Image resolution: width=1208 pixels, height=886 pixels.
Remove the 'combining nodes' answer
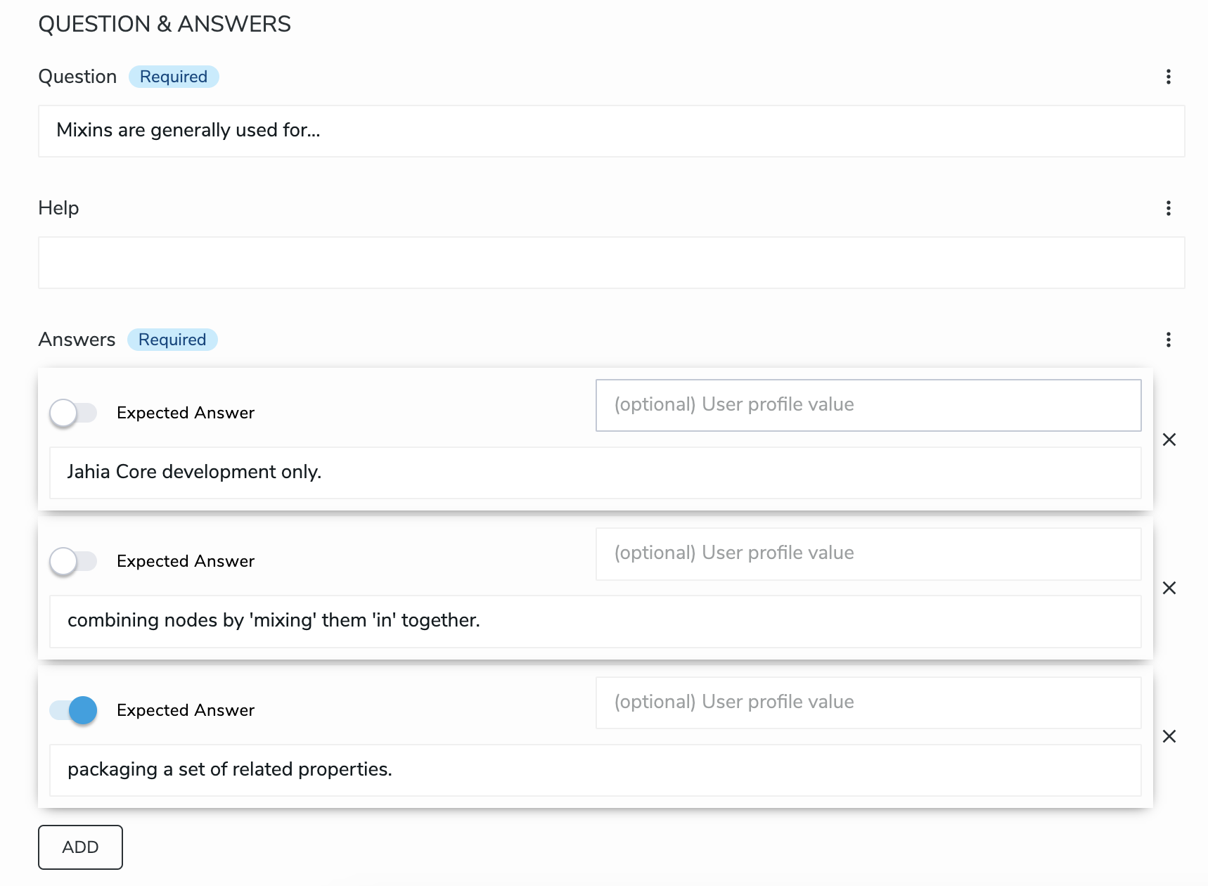click(1169, 588)
